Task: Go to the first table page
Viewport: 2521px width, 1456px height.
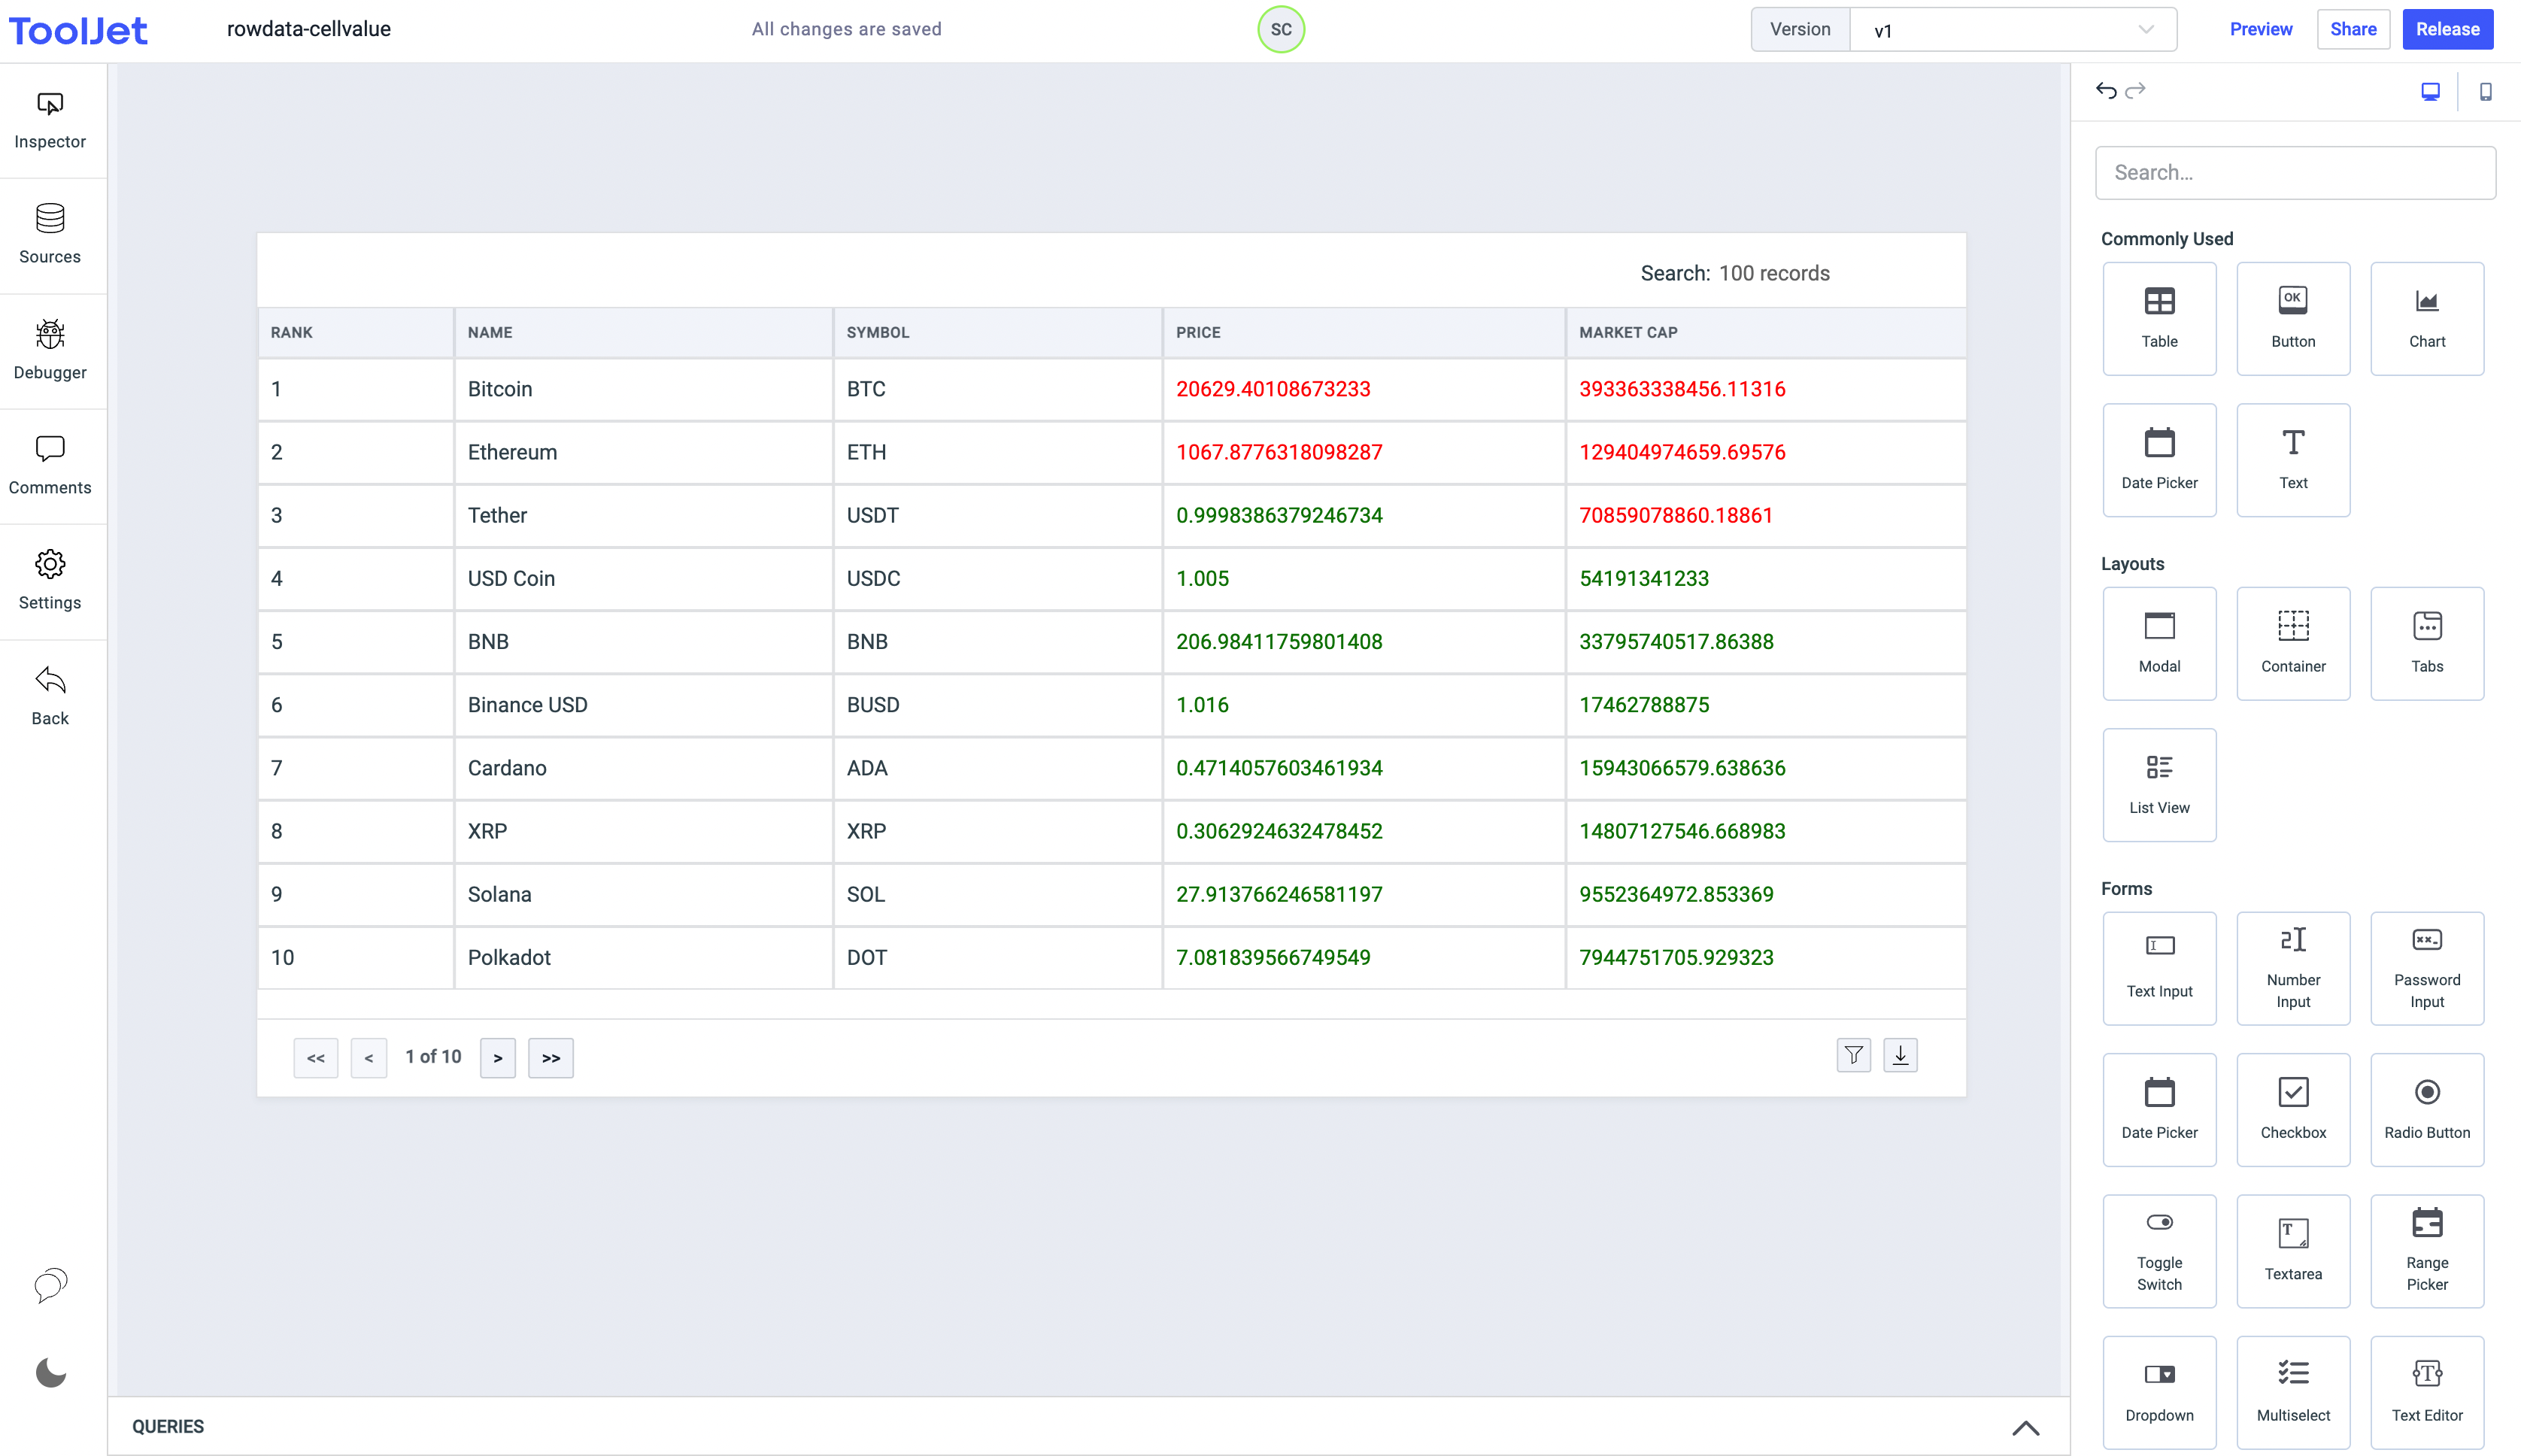Action: click(x=316, y=1058)
